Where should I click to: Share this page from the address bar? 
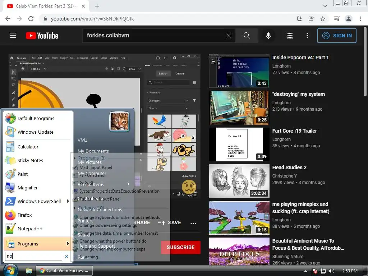coord(311,19)
